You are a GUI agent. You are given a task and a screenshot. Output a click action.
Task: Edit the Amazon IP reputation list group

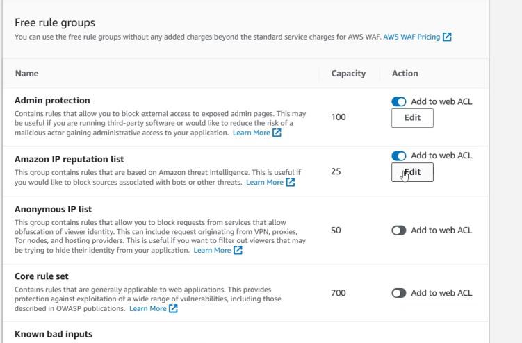coord(412,172)
